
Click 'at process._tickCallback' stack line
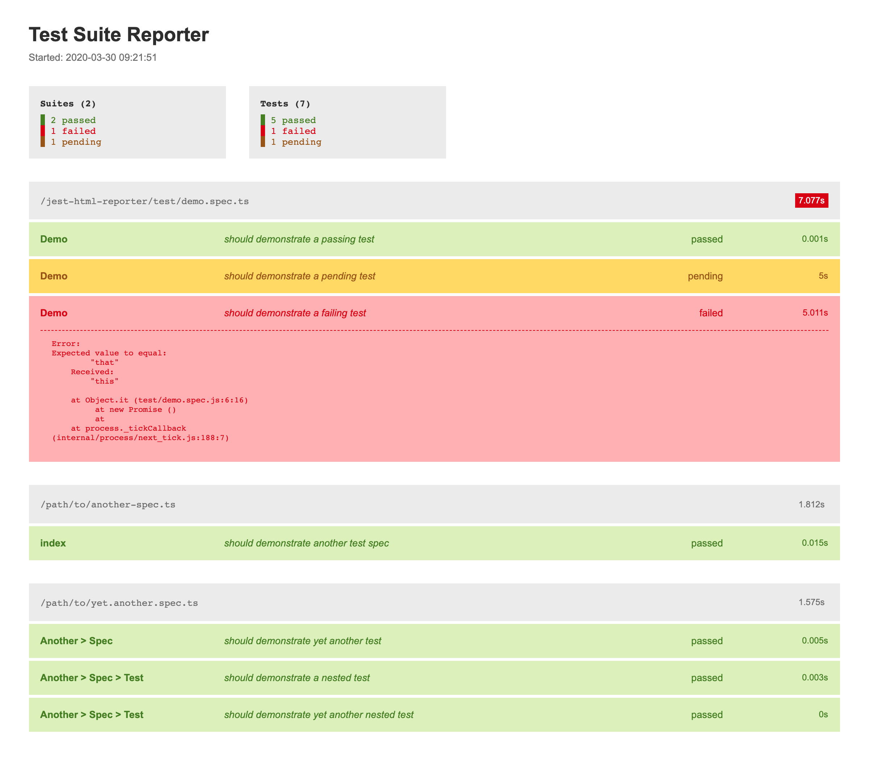click(129, 428)
